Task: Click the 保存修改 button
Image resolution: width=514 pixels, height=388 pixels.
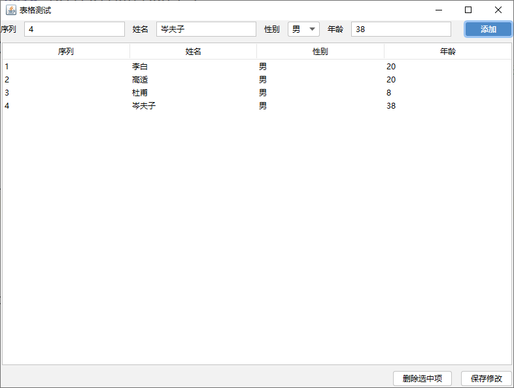Action: pos(487,378)
